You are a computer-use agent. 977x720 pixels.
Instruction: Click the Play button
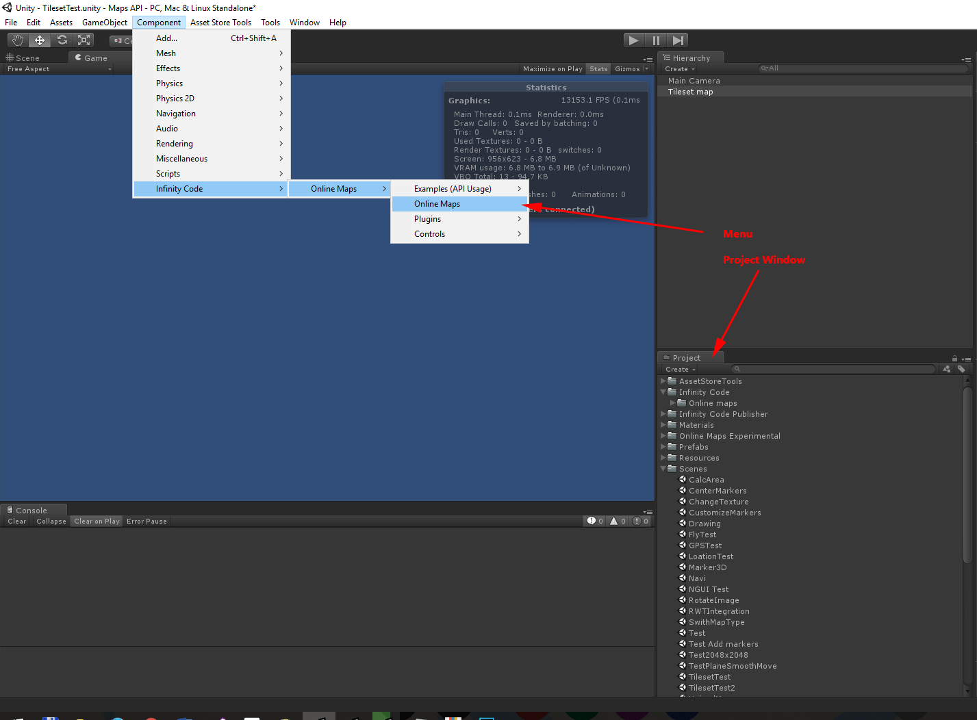[634, 40]
